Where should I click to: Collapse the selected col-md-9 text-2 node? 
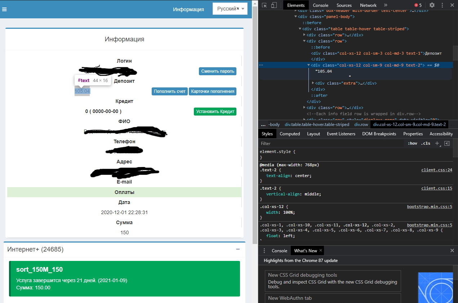point(309,65)
